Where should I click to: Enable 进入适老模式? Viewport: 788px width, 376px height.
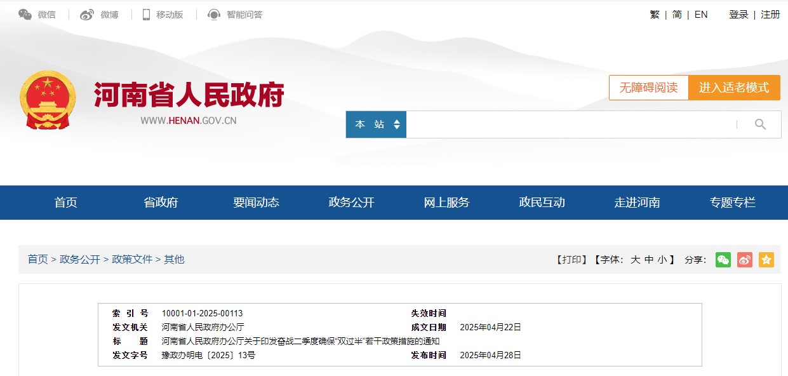click(x=734, y=88)
